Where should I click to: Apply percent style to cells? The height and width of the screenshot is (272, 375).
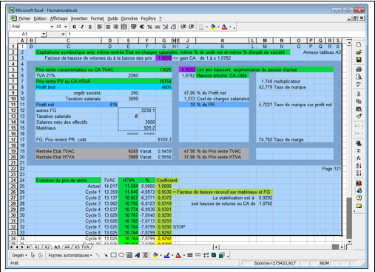pyautogui.click(x=149, y=27)
